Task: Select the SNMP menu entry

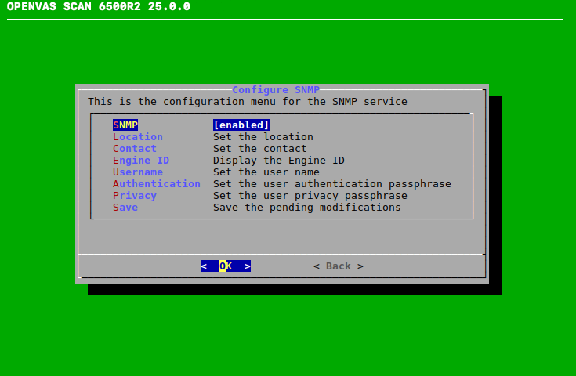Action: click(x=125, y=125)
